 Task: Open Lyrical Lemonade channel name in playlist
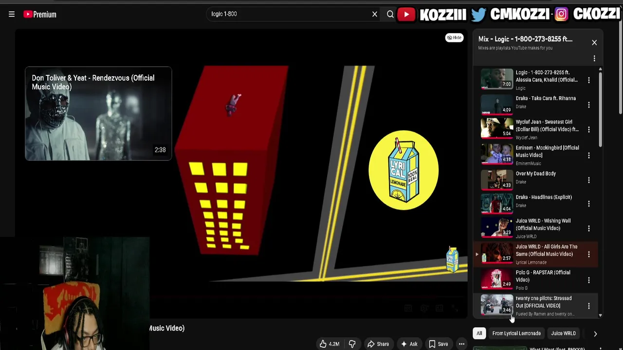click(x=531, y=262)
